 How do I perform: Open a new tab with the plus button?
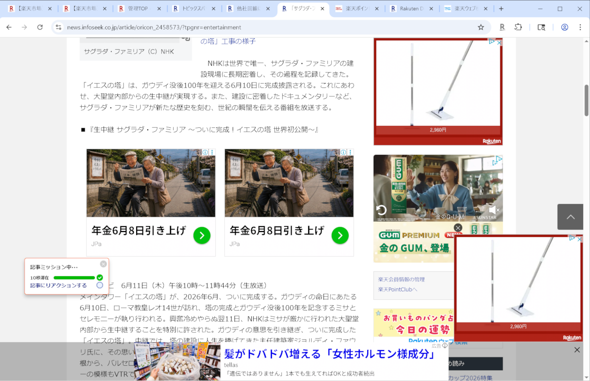501,8
